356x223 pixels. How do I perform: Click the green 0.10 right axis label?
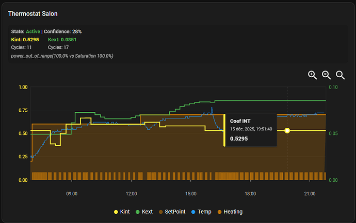click(x=334, y=87)
